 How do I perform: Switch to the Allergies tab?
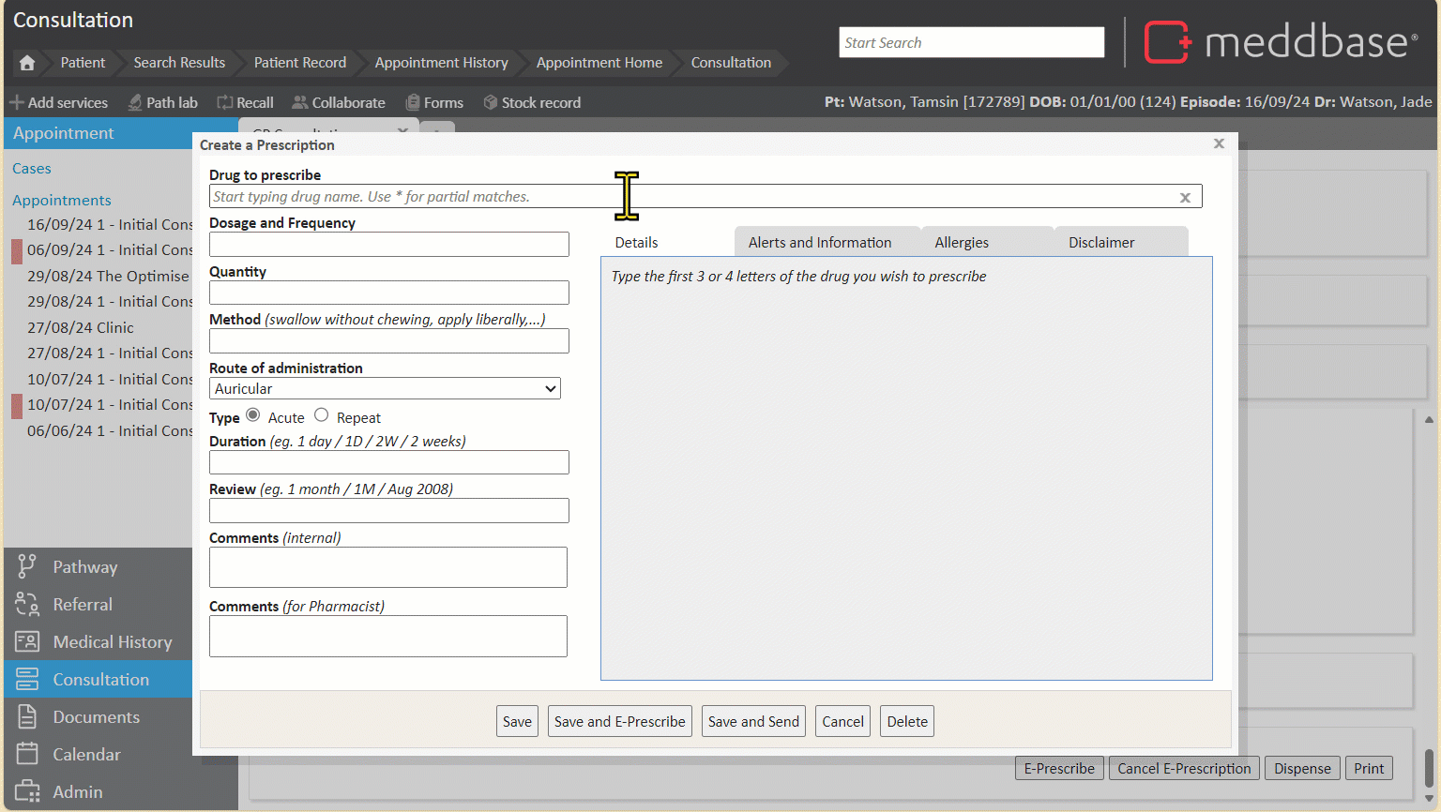coord(962,242)
